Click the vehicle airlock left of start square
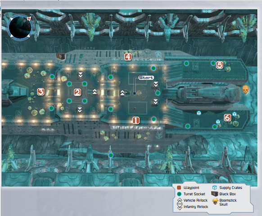Viewport: 262px width, 216px height. click(122, 93)
